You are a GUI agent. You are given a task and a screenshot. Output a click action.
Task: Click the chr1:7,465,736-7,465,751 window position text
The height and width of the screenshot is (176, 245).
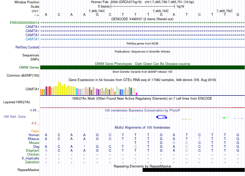(169, 2)
